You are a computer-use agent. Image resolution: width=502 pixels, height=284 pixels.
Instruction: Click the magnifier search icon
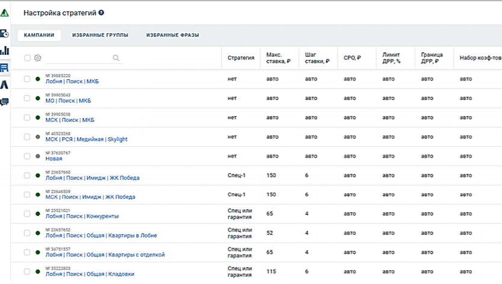pyautogui.click(x=116, y=58)
